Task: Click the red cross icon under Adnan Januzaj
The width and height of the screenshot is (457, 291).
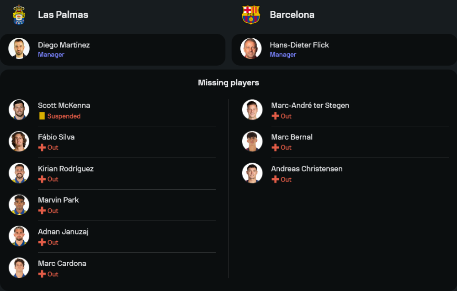Action: (x=42, y=243)
